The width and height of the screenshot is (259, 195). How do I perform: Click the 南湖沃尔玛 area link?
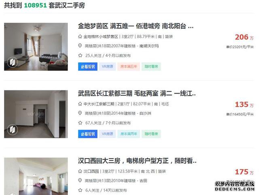[149, 46]
